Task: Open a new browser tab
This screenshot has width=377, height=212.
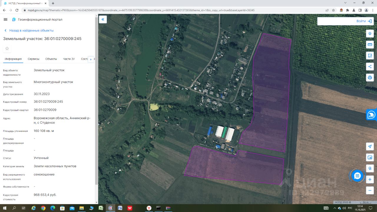Action: (x=53, y=3)
